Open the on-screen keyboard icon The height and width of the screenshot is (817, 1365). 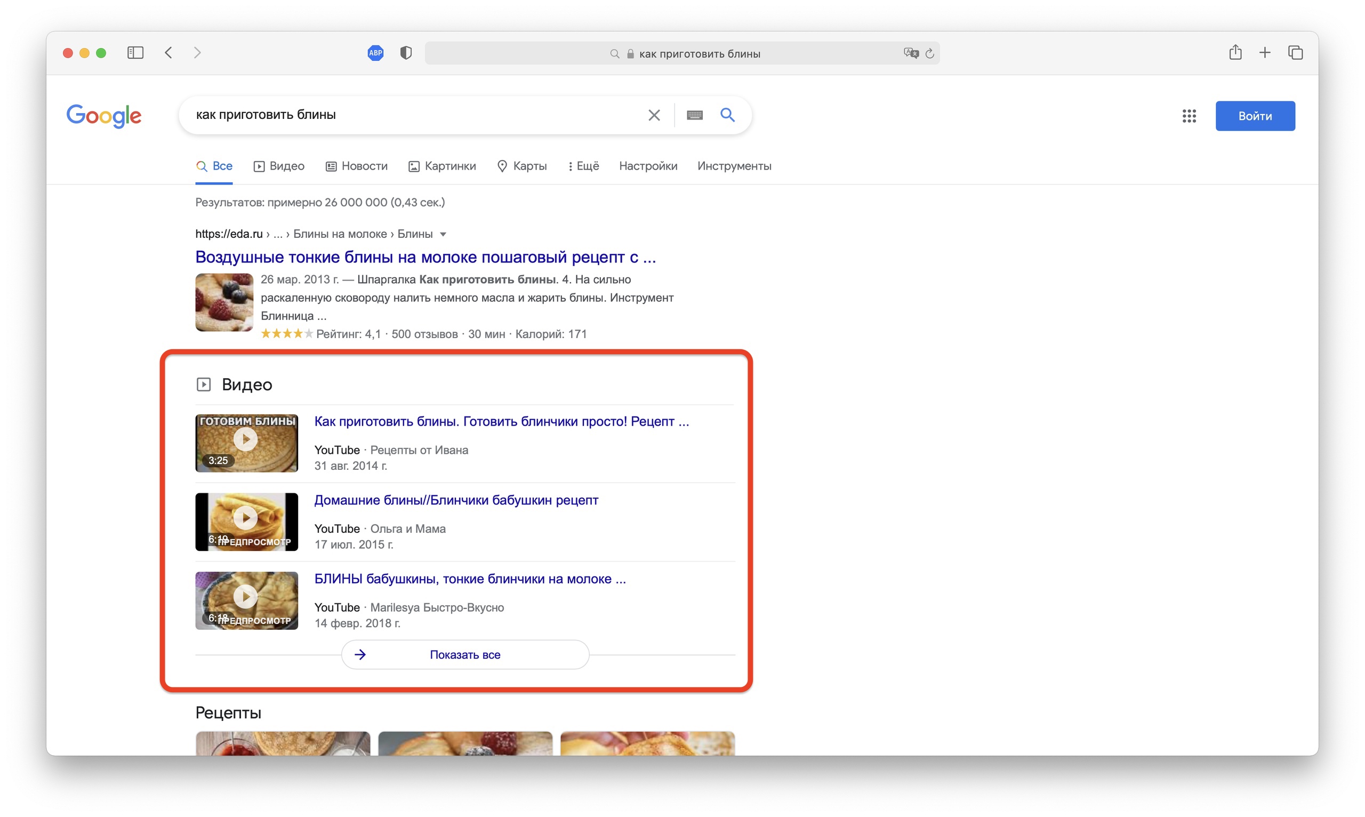click(695, 115)
